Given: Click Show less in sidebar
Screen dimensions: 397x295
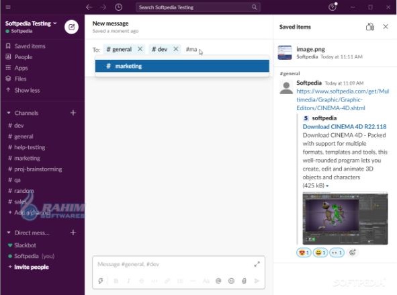Looking at the screenshot, I should click(27, 90).
